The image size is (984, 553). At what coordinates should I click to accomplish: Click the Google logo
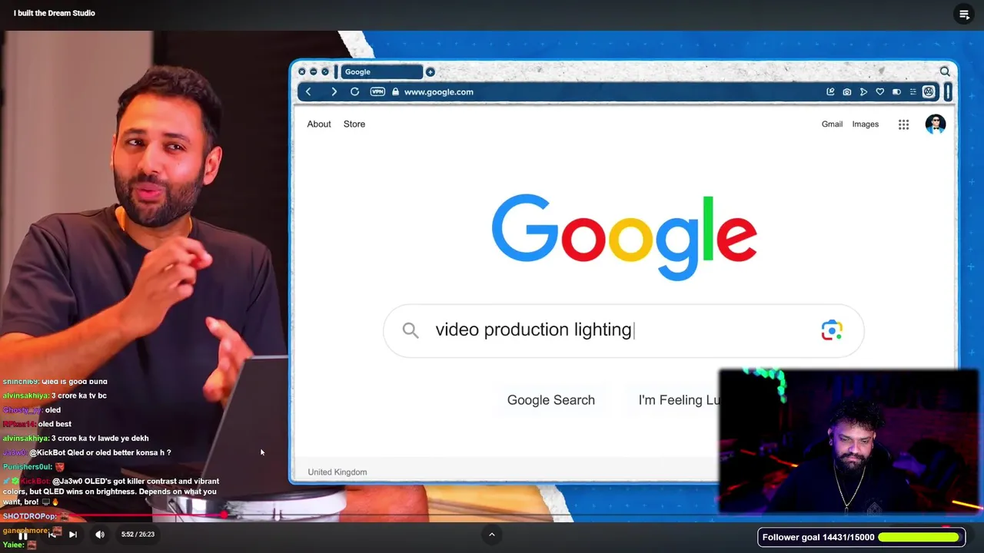coord(624,237)
